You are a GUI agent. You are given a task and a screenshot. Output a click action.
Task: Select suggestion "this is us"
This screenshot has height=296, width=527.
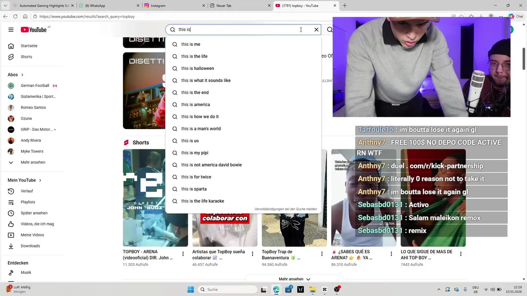(x=243, y=141)
